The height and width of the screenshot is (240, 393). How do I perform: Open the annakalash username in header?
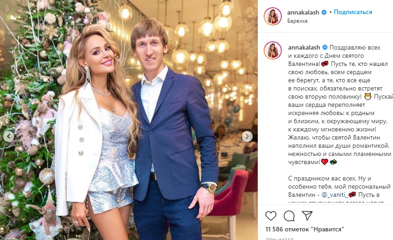coord(303,12)
